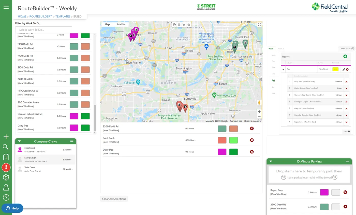Open the user profile icon in sidebar

coord(6,187)
